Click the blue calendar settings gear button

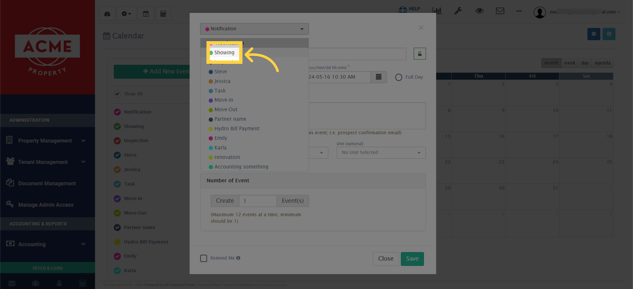(594, 34)
